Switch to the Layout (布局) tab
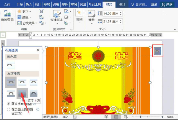 (x=47, y=4)
